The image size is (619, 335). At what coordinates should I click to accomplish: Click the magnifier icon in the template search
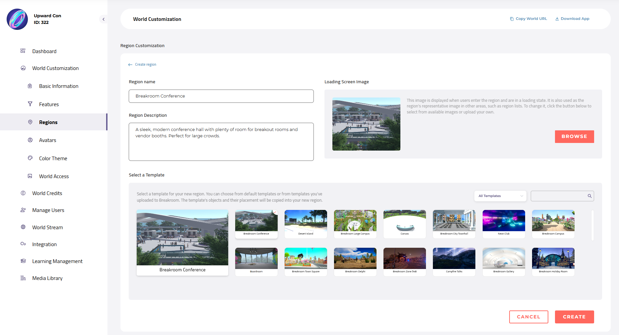[x=589, y=196]
